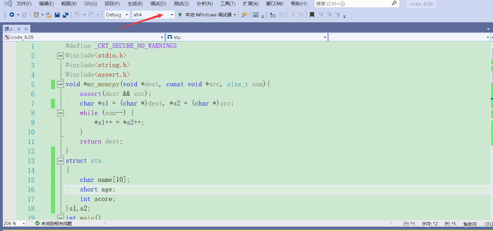Click the Navigate Forward arrow icon
Image resolution: width=493 pixels, height=231 pixels.
point(24,15)
